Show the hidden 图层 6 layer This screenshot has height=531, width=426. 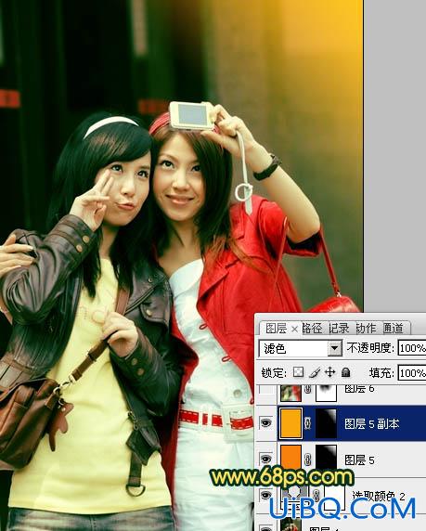(266, 390)
